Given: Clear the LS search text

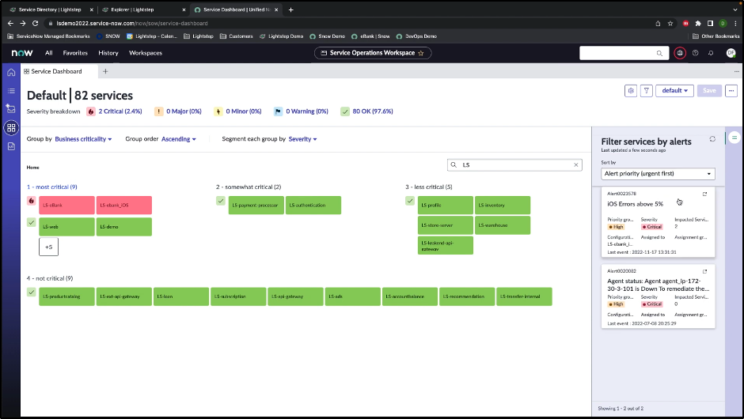Looking at the screenshot, I should pos(576,165).
